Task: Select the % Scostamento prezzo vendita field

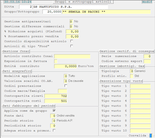Action: pos(72,36)
